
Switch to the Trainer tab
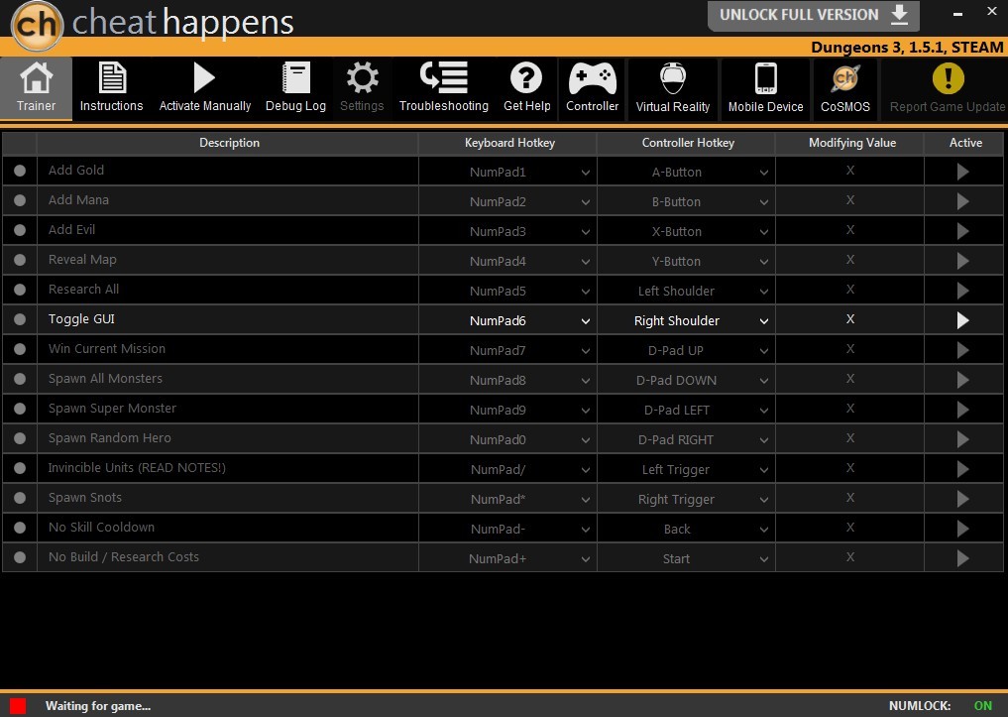tap(37, 87)
